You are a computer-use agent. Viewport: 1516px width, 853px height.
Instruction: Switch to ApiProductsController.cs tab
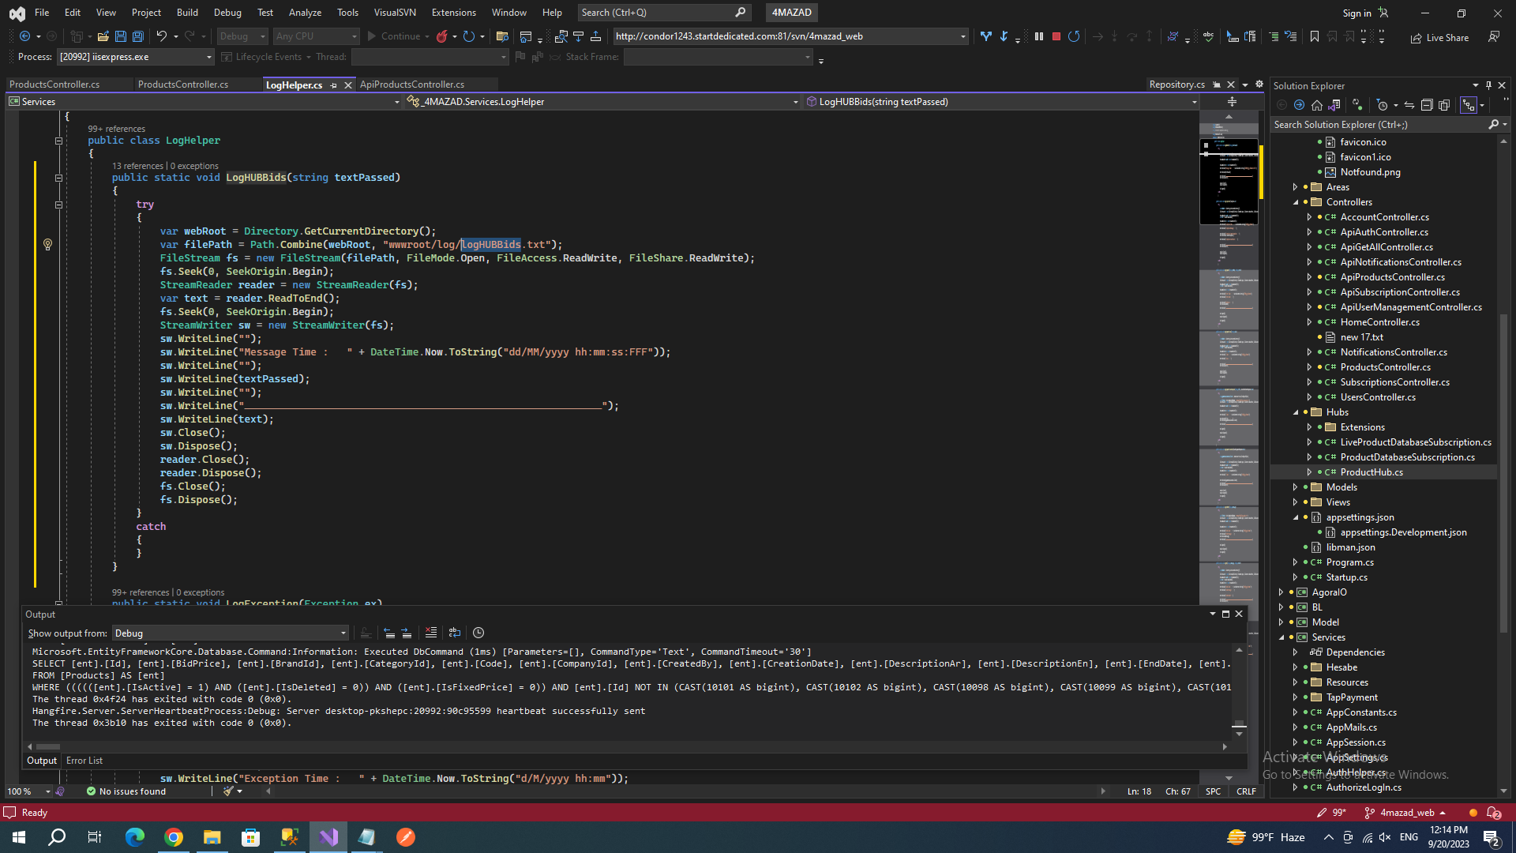pyautogui.click(x=412, y=85)
